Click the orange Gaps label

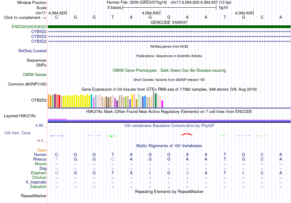tap(42, 150)
